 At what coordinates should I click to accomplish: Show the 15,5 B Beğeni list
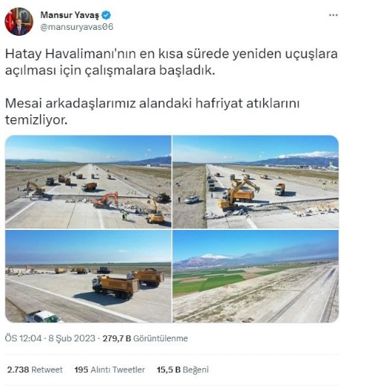(183, 370)
